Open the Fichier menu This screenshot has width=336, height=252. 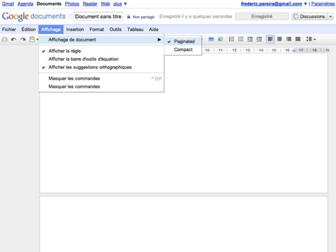coord(9,29)
